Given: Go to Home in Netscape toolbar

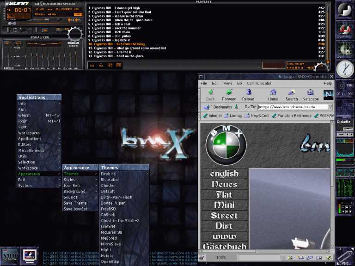Looking at the screenshot, I should 273,95.
